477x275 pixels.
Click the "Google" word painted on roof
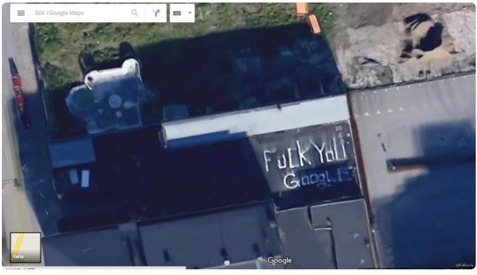point(319,179)
